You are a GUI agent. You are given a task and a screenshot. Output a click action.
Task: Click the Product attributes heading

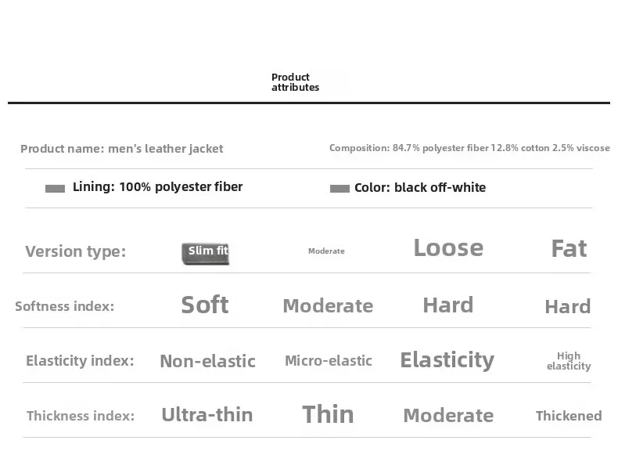click(x=295, y=82)
